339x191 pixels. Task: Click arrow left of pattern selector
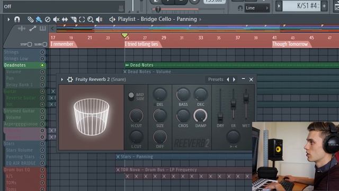279,6
